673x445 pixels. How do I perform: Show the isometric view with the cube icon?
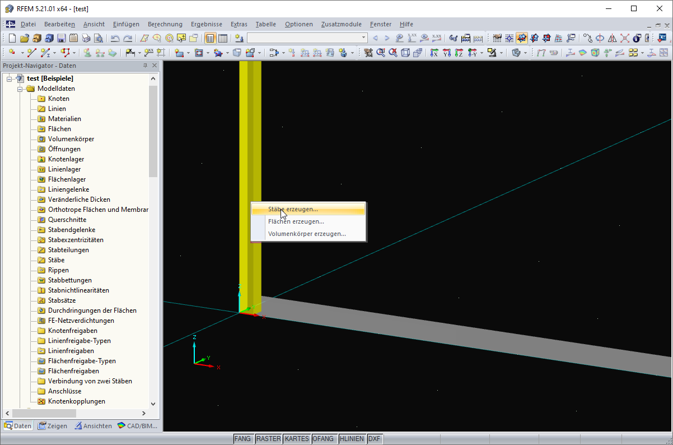coord(405,52)
